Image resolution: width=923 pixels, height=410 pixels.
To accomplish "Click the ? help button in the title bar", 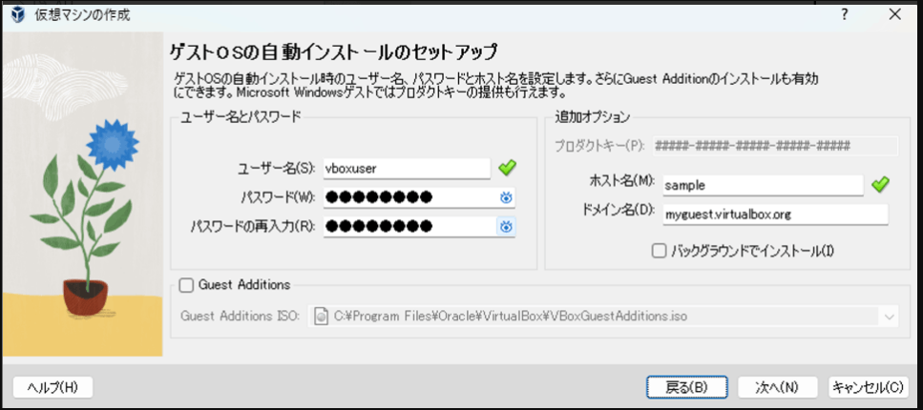I will (845, 14).
